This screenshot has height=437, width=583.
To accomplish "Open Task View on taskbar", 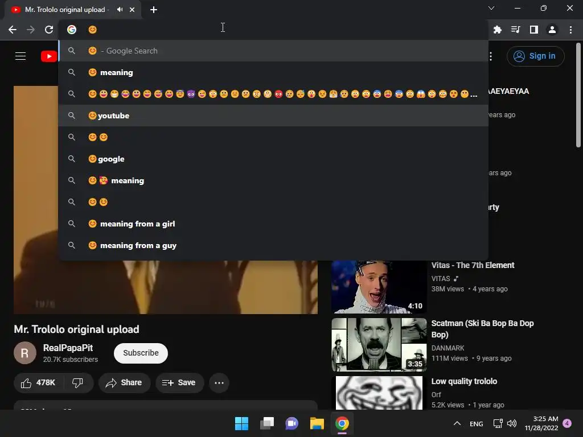I will 267,423.
